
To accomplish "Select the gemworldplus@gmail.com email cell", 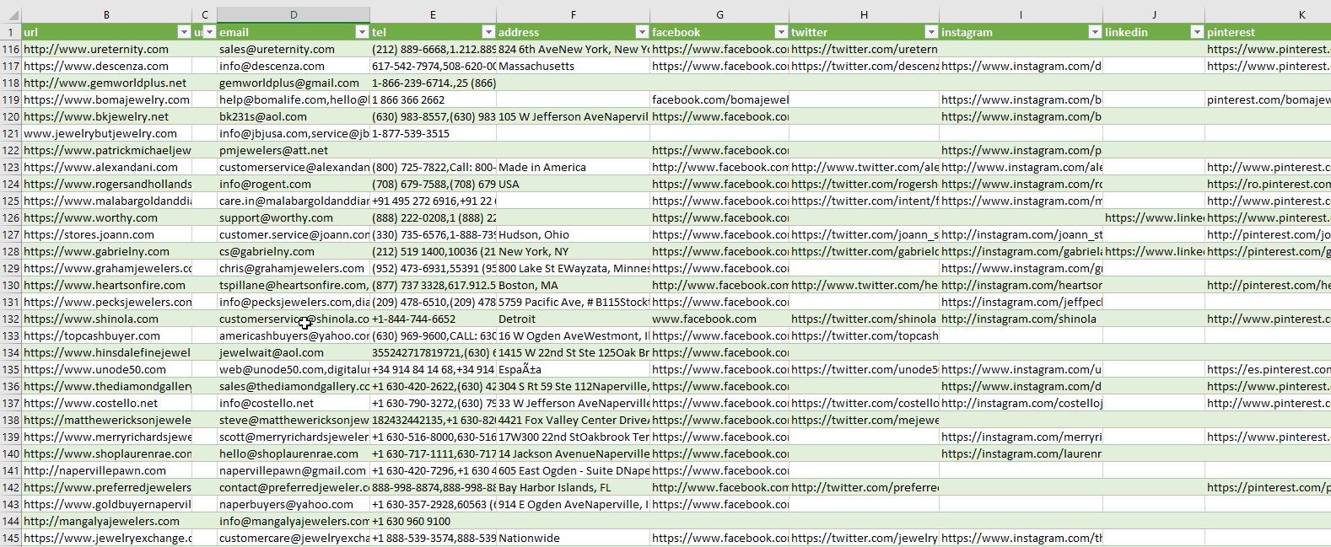I will [294, 83].
